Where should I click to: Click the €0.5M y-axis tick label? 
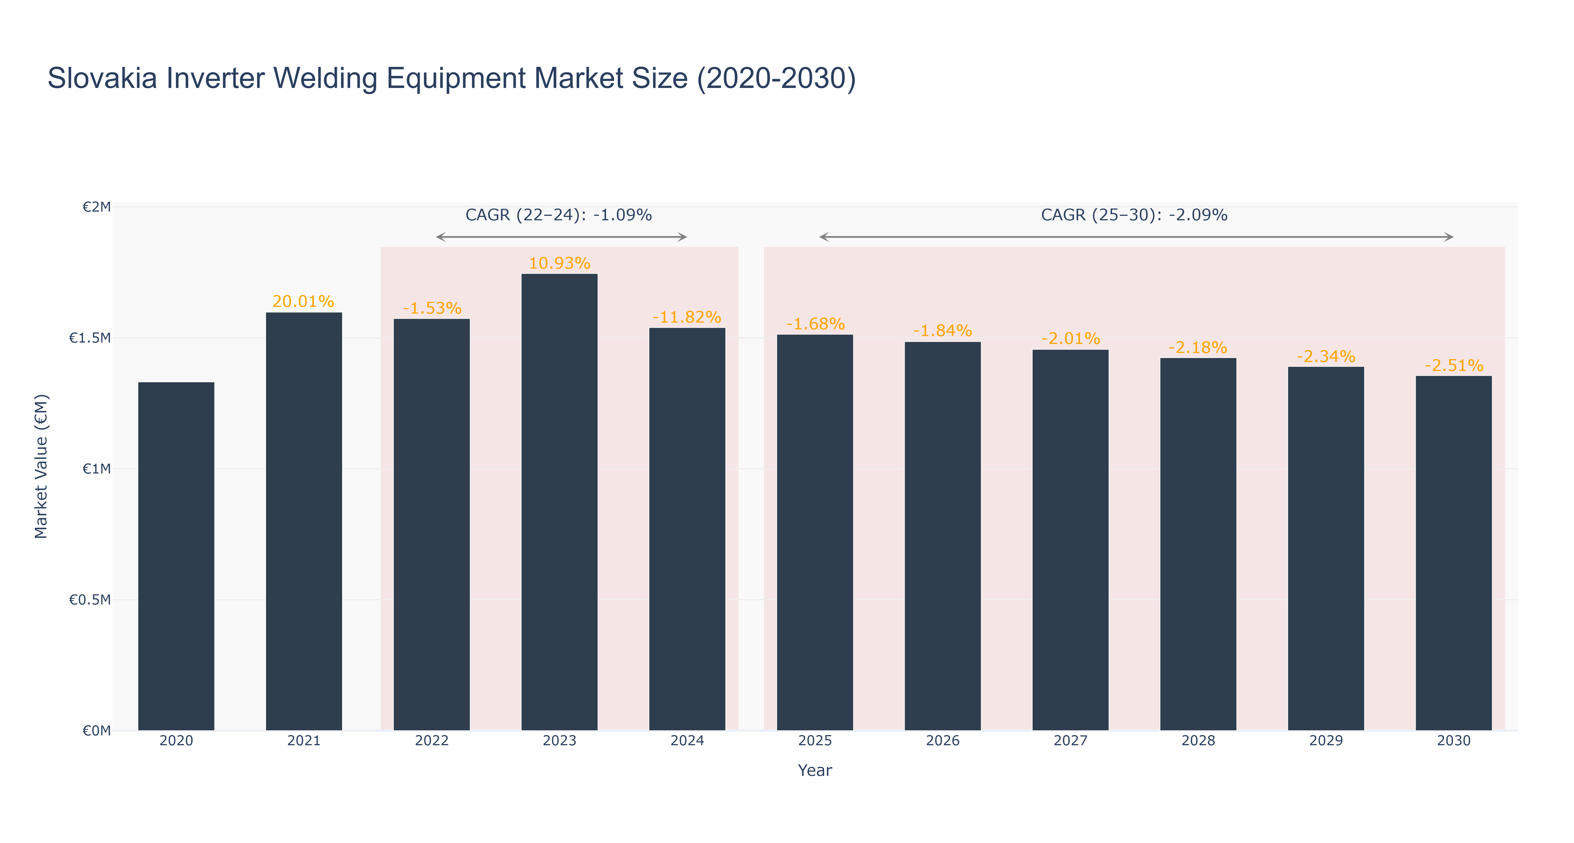point(90,600)
